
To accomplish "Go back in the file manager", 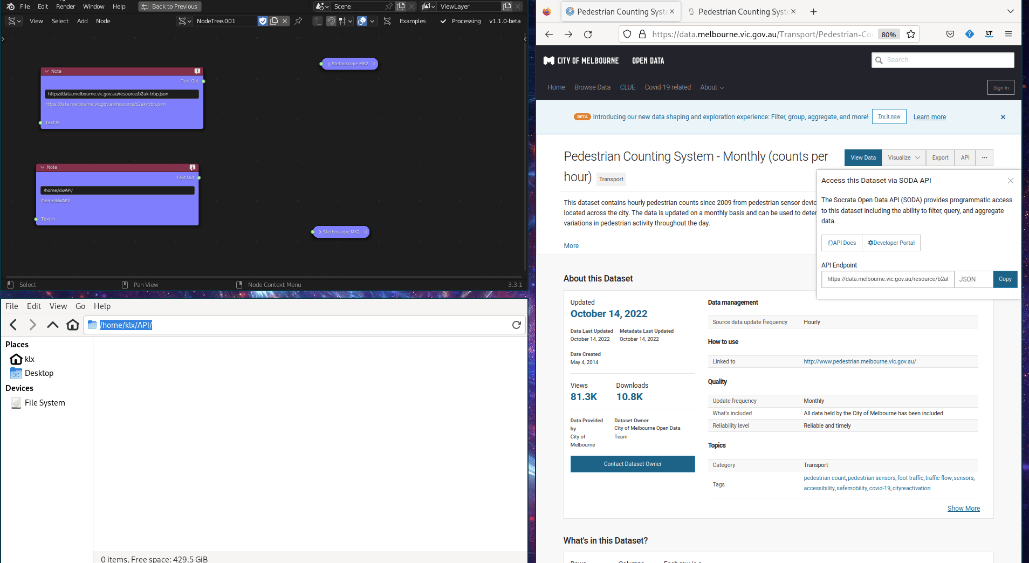I will click(13, 325).
